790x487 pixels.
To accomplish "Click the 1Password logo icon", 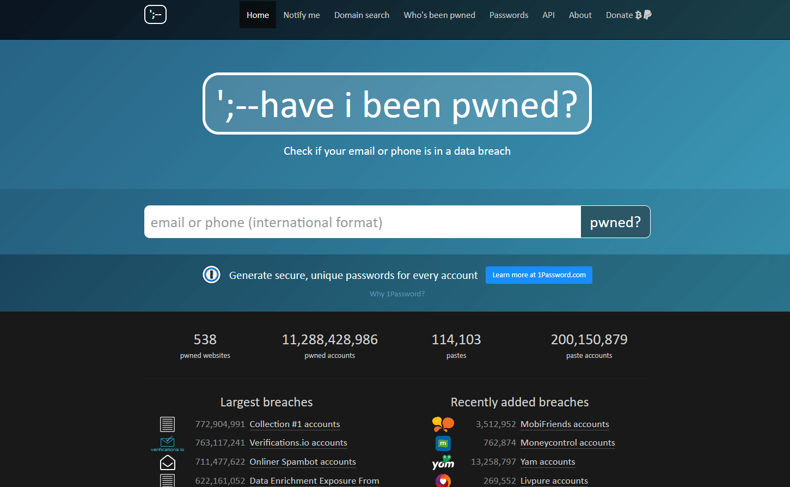I will [211, 275].
